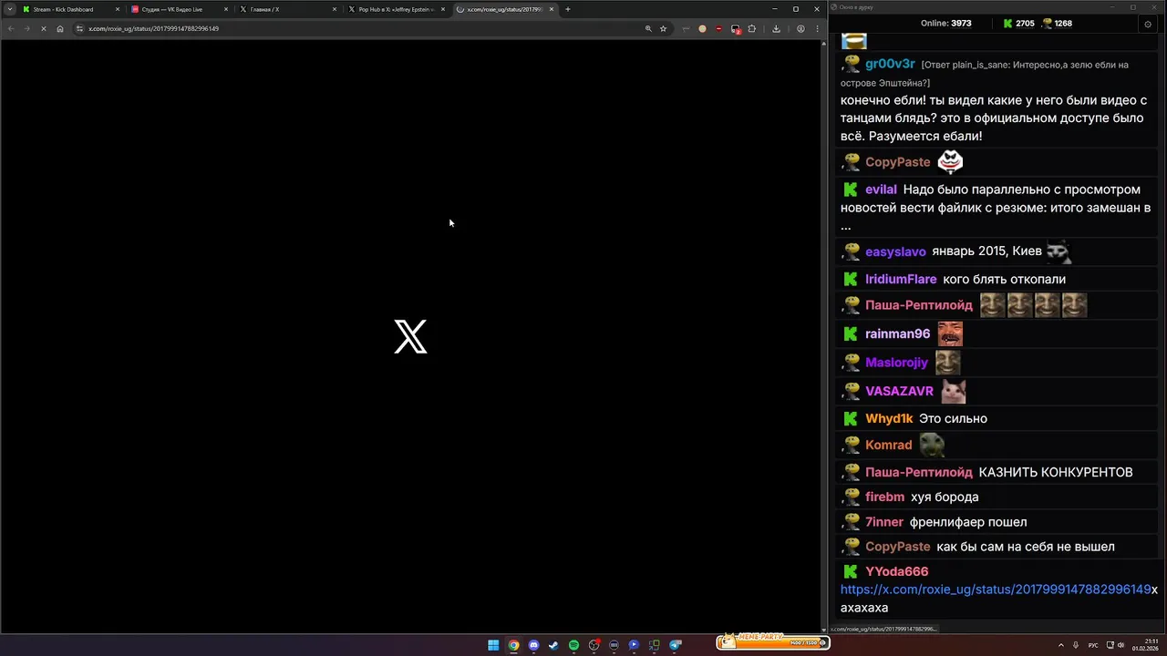Click the VK viewer count 1268
Screen dimensions: 1167x656
1057,24
